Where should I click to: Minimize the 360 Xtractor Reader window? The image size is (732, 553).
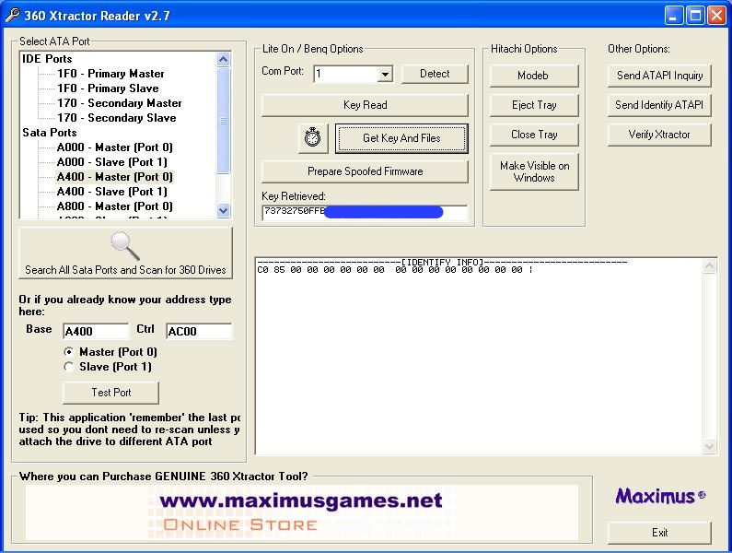[673, 16]
